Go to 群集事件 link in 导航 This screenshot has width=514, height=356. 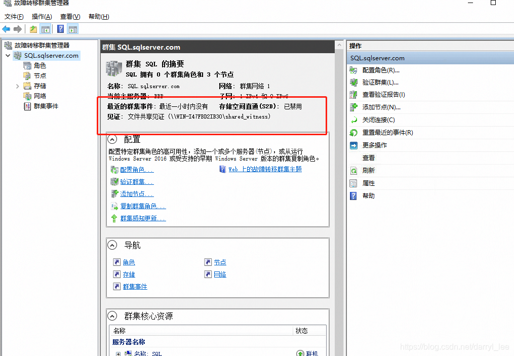pyautogui.click(x=135, y=287)
